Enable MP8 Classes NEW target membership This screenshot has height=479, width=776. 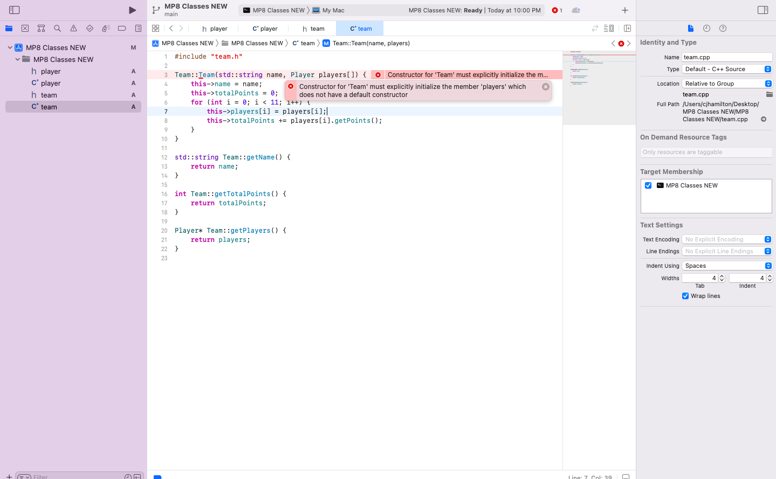[648, 185]
